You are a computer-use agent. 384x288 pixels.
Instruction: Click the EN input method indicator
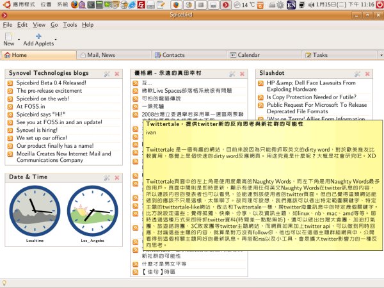(291, 4)
